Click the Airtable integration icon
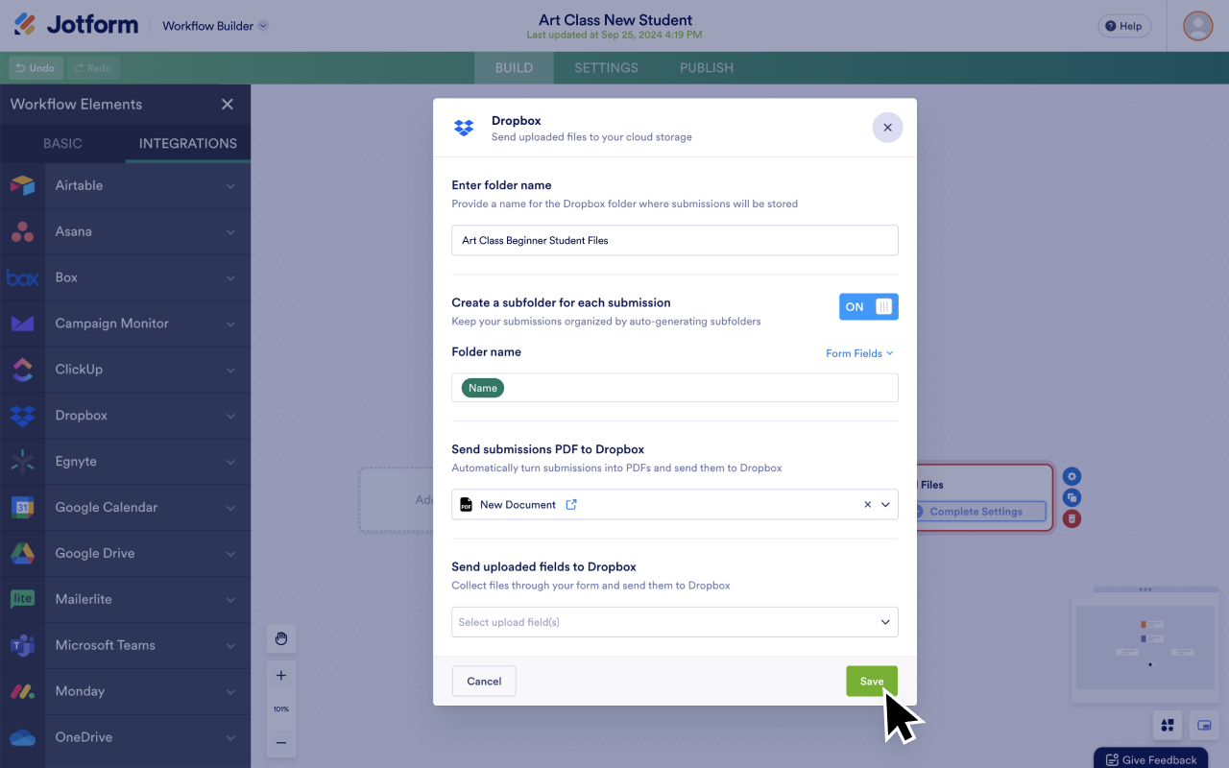 (22, 185)
